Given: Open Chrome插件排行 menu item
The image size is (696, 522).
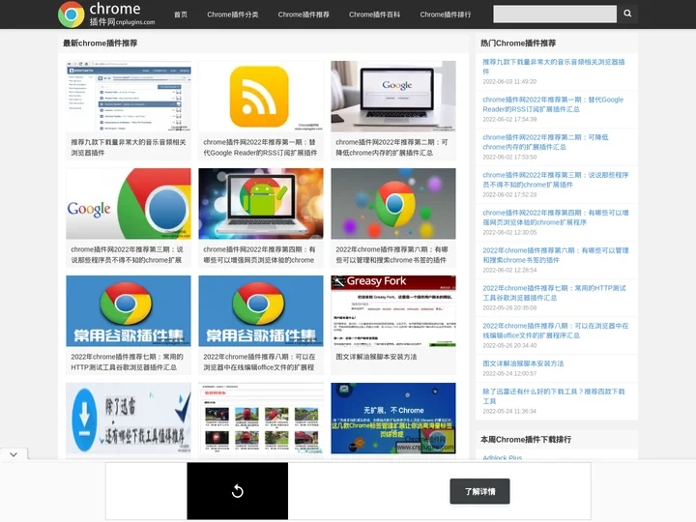Looking at the screenshot, I should pos(446,14).
